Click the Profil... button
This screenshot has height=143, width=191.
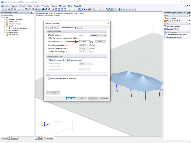[x=101, y=42]
